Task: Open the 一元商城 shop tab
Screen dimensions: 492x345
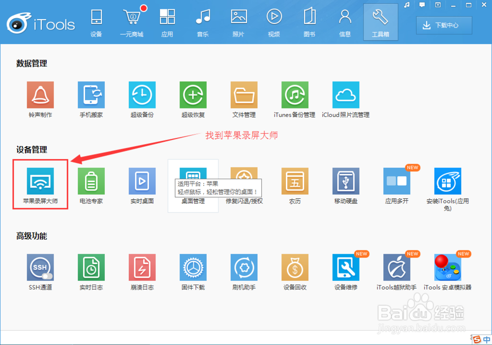Action: point(132,23)
